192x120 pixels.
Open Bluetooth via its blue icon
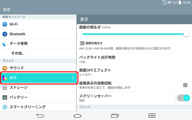pyautogui.click(x=5, y=34)
